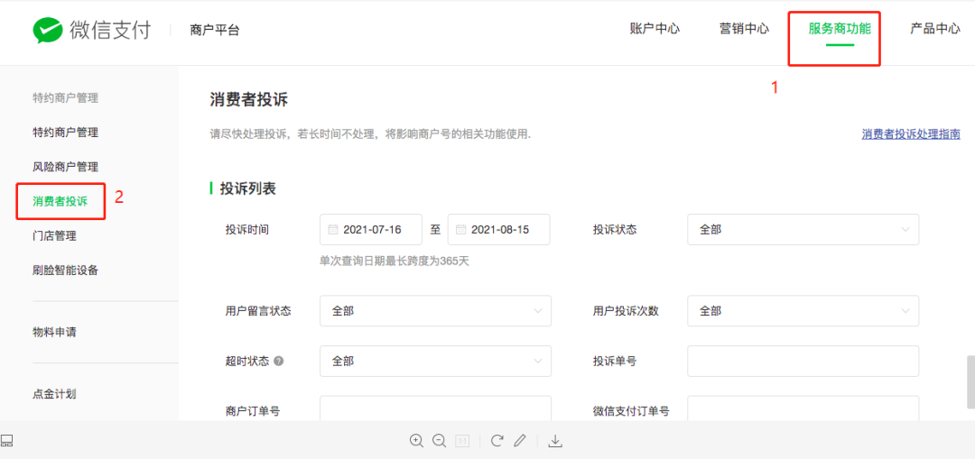Click the vertical scrollbar thumb
This screenshot has height=459, width=975.
[970, 381]
